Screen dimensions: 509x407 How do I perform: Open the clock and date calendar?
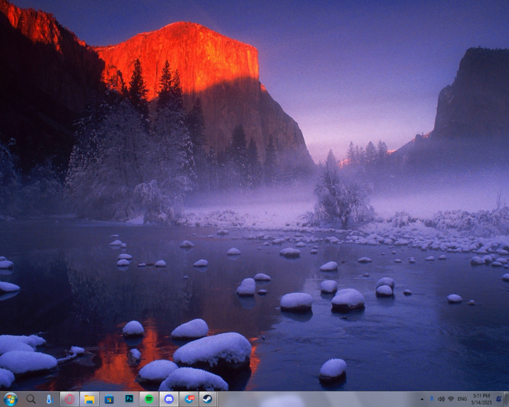point(481,399)
